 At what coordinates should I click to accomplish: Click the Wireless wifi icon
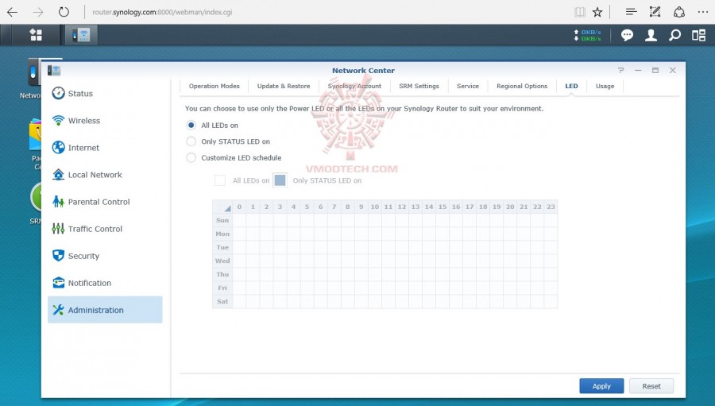click(x=58, y=120)
